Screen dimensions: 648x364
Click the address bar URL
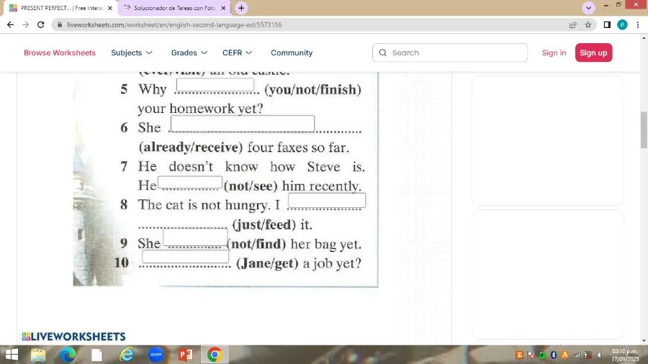174,24
